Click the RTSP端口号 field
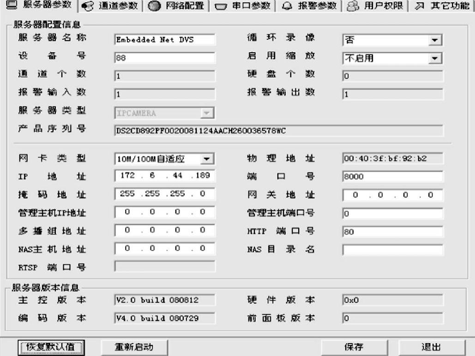Screen dimensions: 475x356 pyautogui.click(x=165, y=266)
